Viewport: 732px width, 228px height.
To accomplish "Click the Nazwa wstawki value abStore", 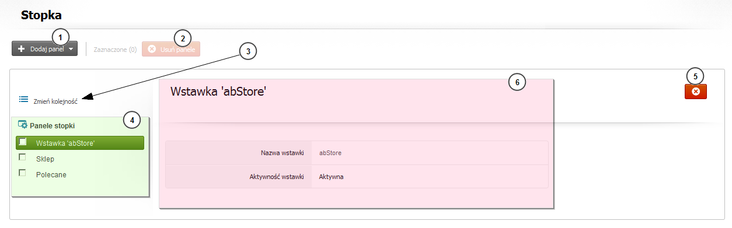I will point(330,153).
